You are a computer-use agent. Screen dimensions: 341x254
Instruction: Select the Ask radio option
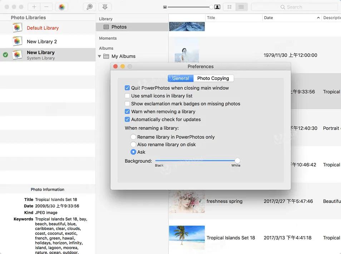(x=133, y=152)
